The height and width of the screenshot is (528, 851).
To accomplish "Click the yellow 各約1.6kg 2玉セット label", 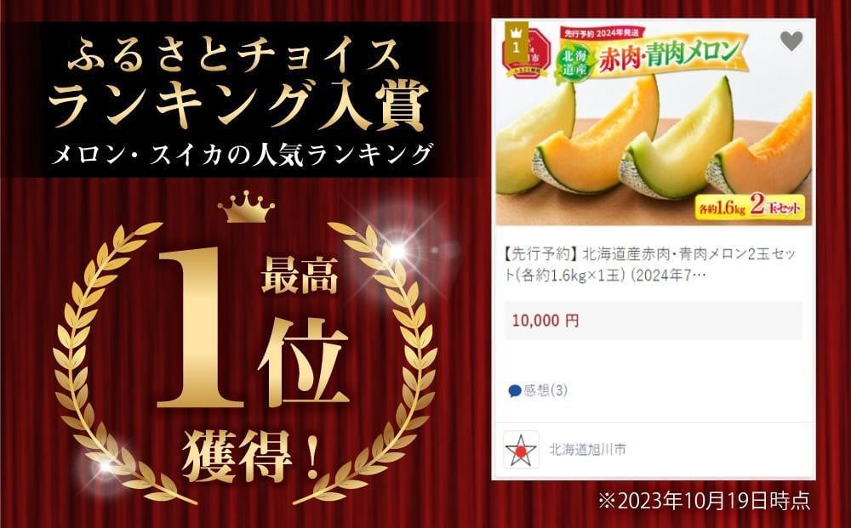I will click(x=750, y=208).
